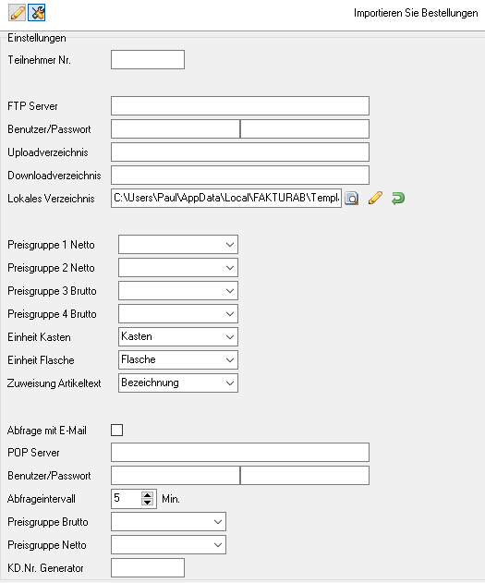Decrease Abfrageintervall with down arrow
The height and width of the screenshot is (583, 485).
point(148,503)
